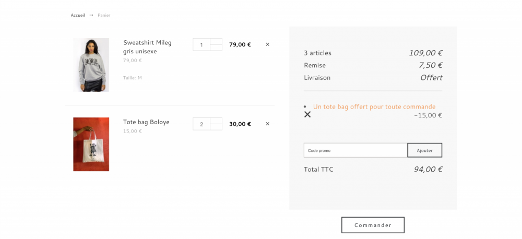Remove the Tote bag Boloye from the cart
522x239 pixels.
(x=267, y=124)
